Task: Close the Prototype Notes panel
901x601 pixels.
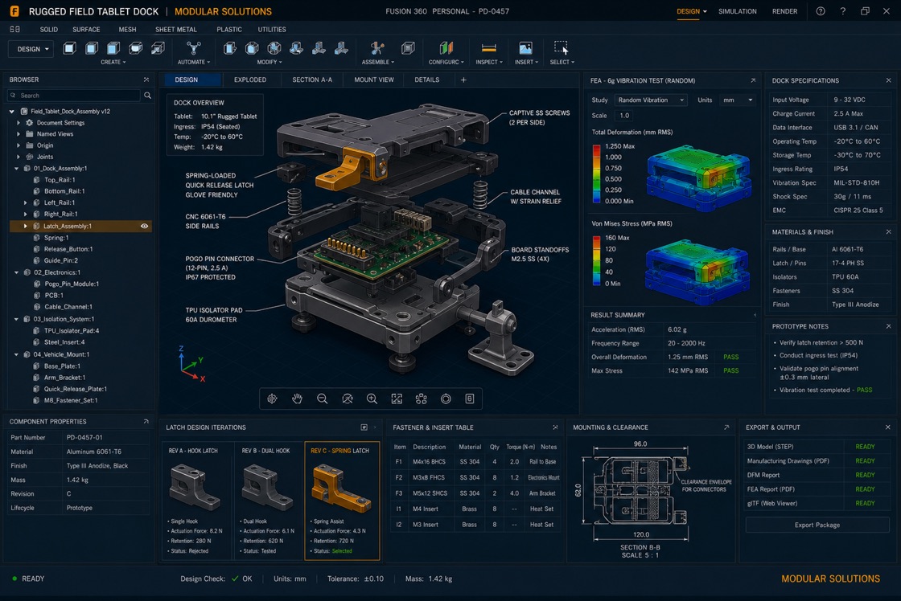Action: pyautogui.click(x=888, y=326)
